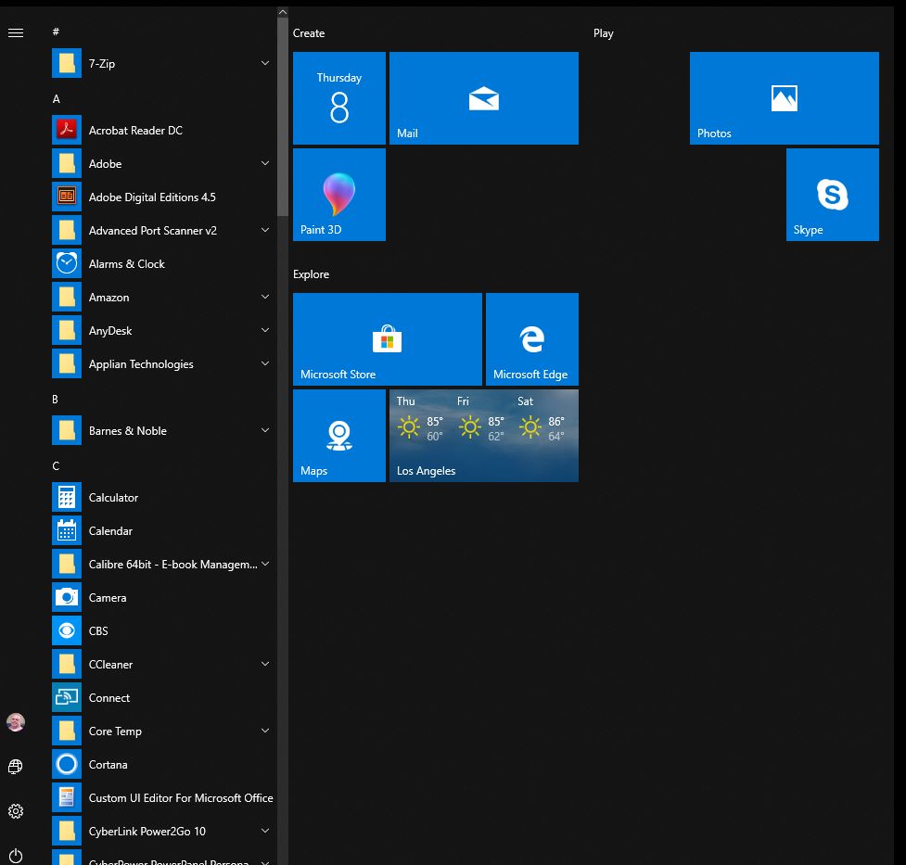This screenshot has width=906, height=865.
Task: Open the globe network icon in sidebar
Action: [16, 767]
